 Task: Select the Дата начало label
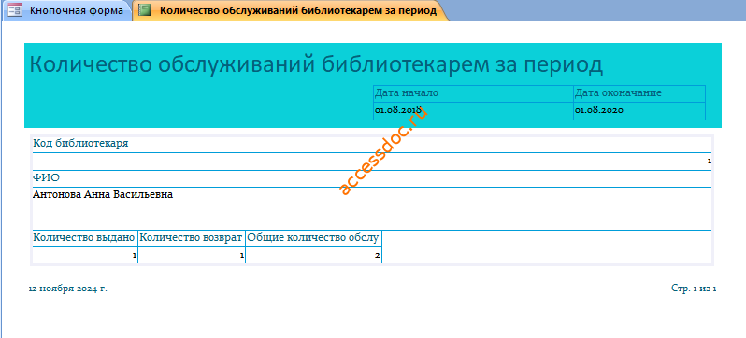(x=407, y=92)
